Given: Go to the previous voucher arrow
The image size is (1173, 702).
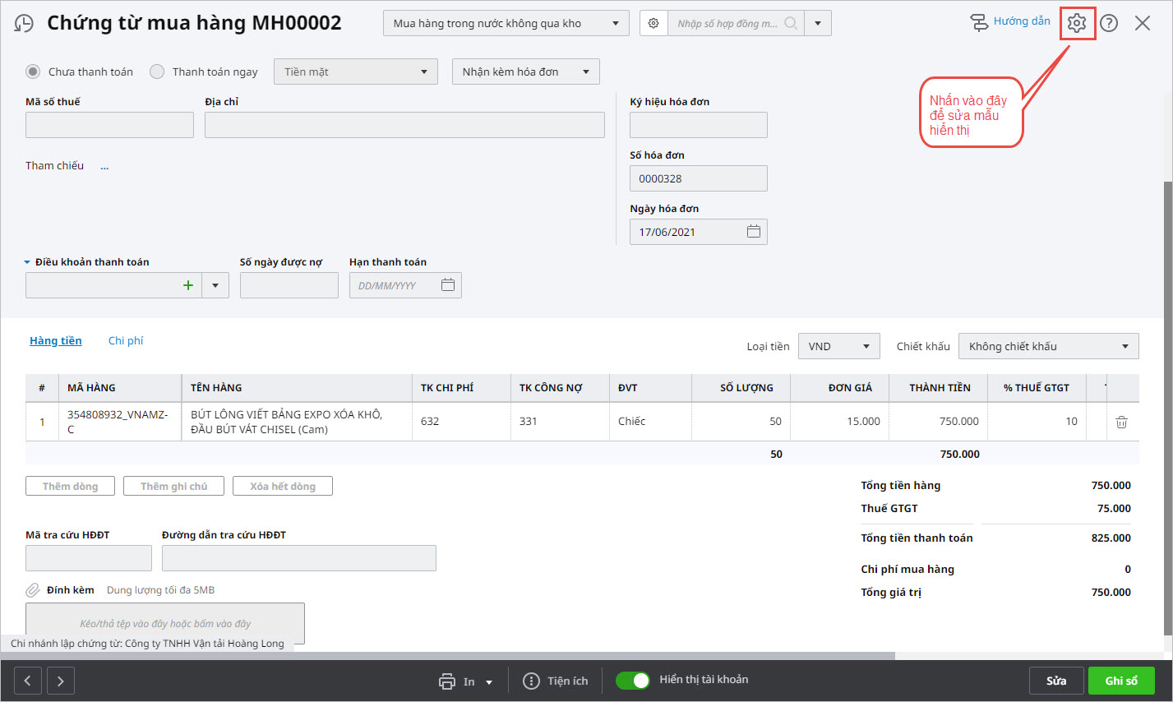Looking at the screenshot, I should click(28, 681).
